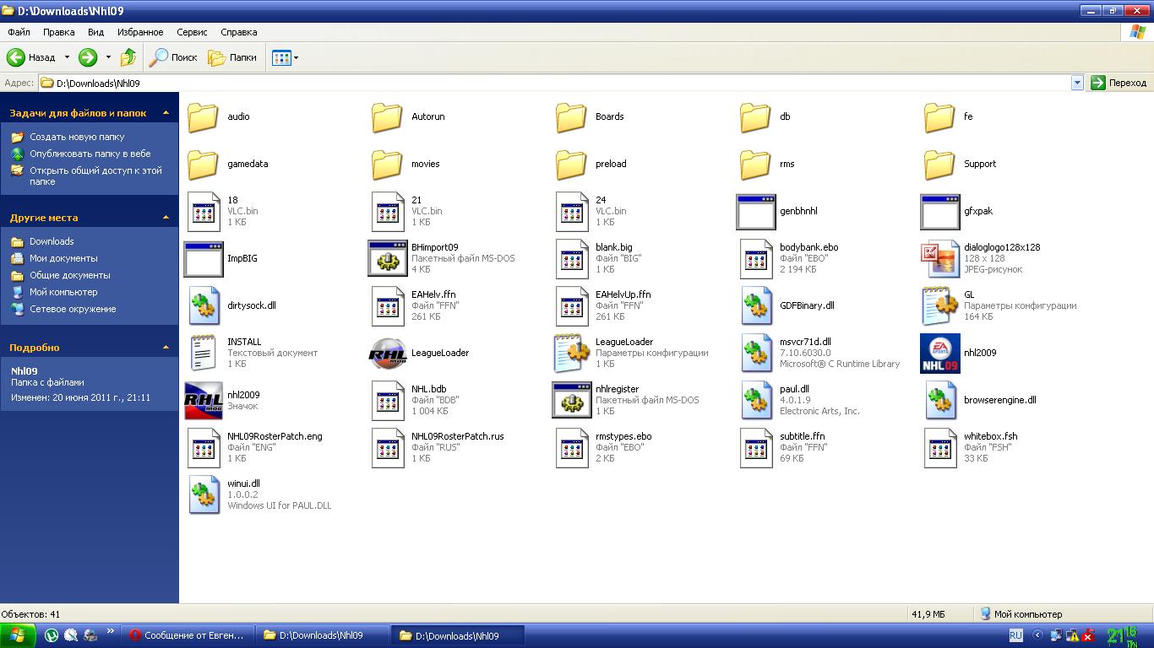Select the dialoglogo128x128 JPEG image

point(939,258)
